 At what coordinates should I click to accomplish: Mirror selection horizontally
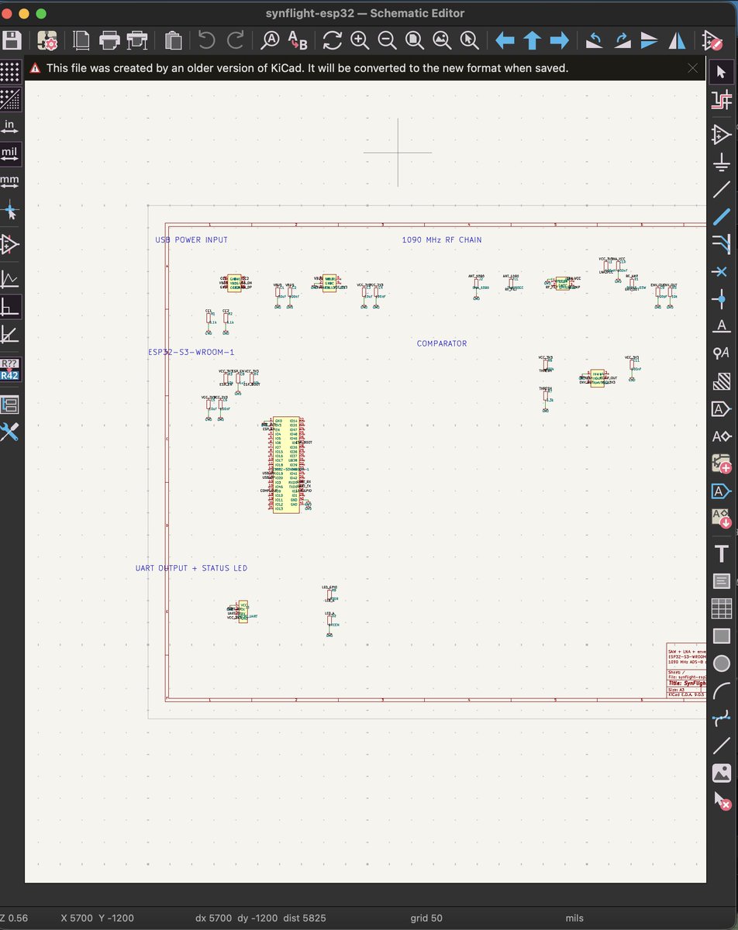(677, 40)
